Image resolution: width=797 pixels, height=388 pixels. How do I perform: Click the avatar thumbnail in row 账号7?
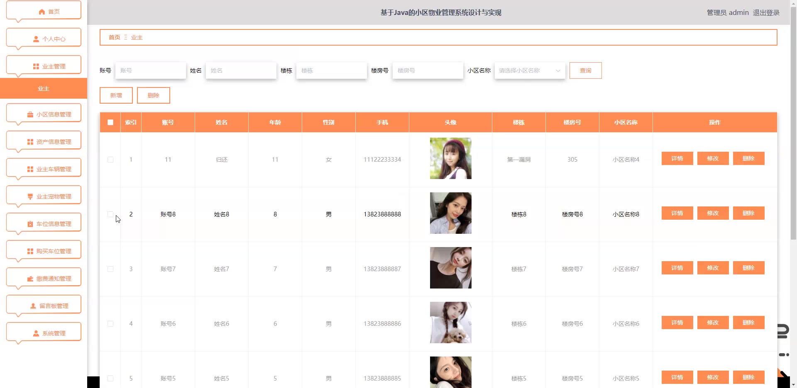451,268
